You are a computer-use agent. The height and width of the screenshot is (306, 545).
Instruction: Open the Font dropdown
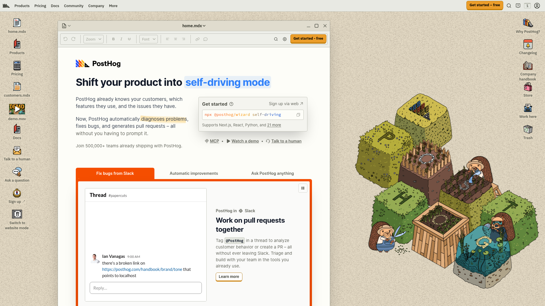(x=148, y=39)
